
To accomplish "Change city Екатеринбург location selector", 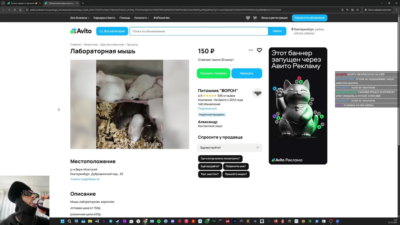I will [x=308, y=31].
